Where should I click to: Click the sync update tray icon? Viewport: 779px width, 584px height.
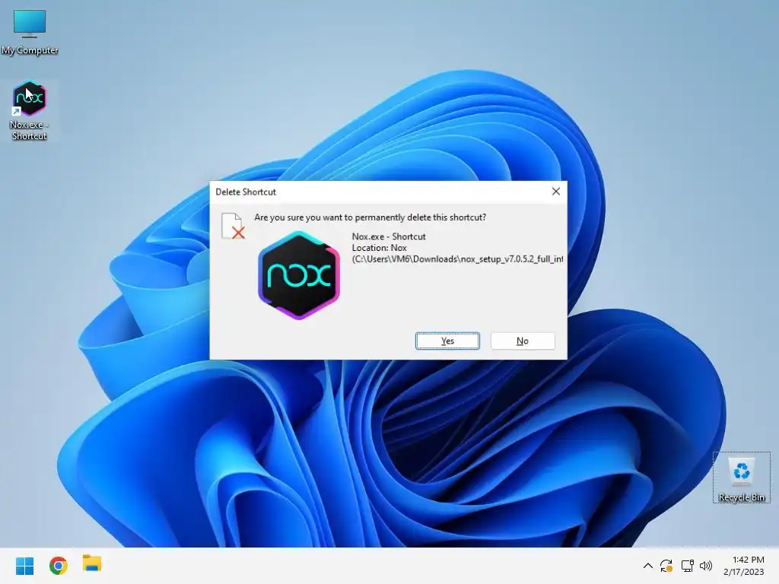click(x=666, y=566)
